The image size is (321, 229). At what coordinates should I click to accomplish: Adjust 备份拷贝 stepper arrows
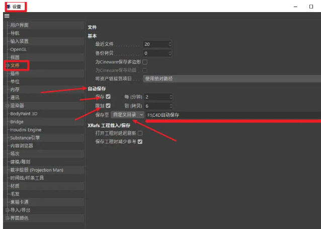[170, 53]
